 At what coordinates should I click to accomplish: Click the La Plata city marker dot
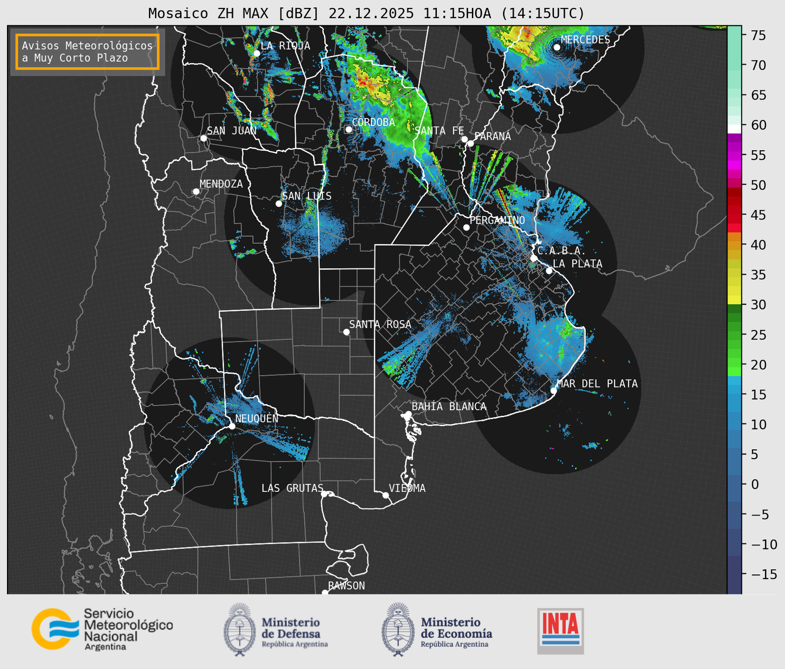[x=549, y=271]
